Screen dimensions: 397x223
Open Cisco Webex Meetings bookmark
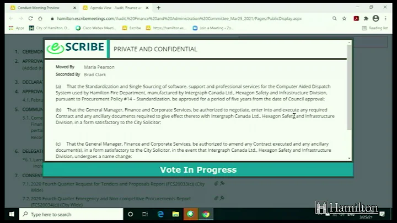coord(96,28)
